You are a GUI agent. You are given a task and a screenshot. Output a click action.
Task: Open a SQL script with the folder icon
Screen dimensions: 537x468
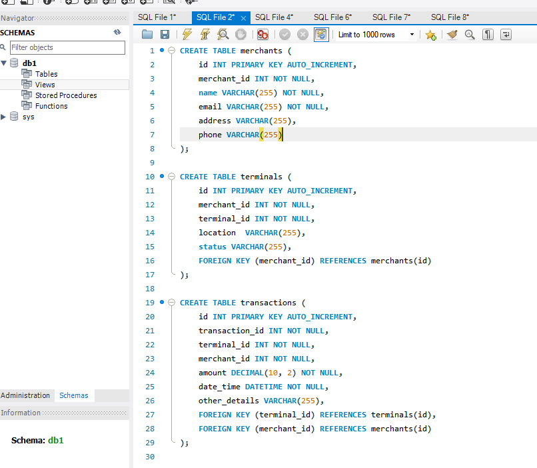point(147,34)
